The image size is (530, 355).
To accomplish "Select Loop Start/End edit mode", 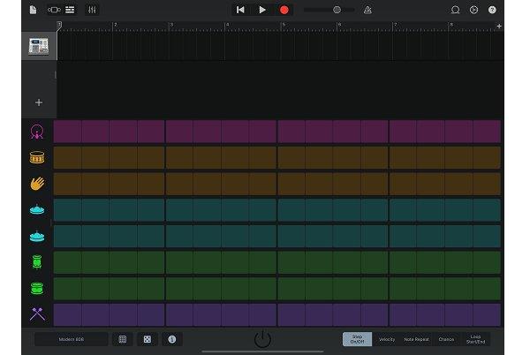I will [x=475, y=339].
